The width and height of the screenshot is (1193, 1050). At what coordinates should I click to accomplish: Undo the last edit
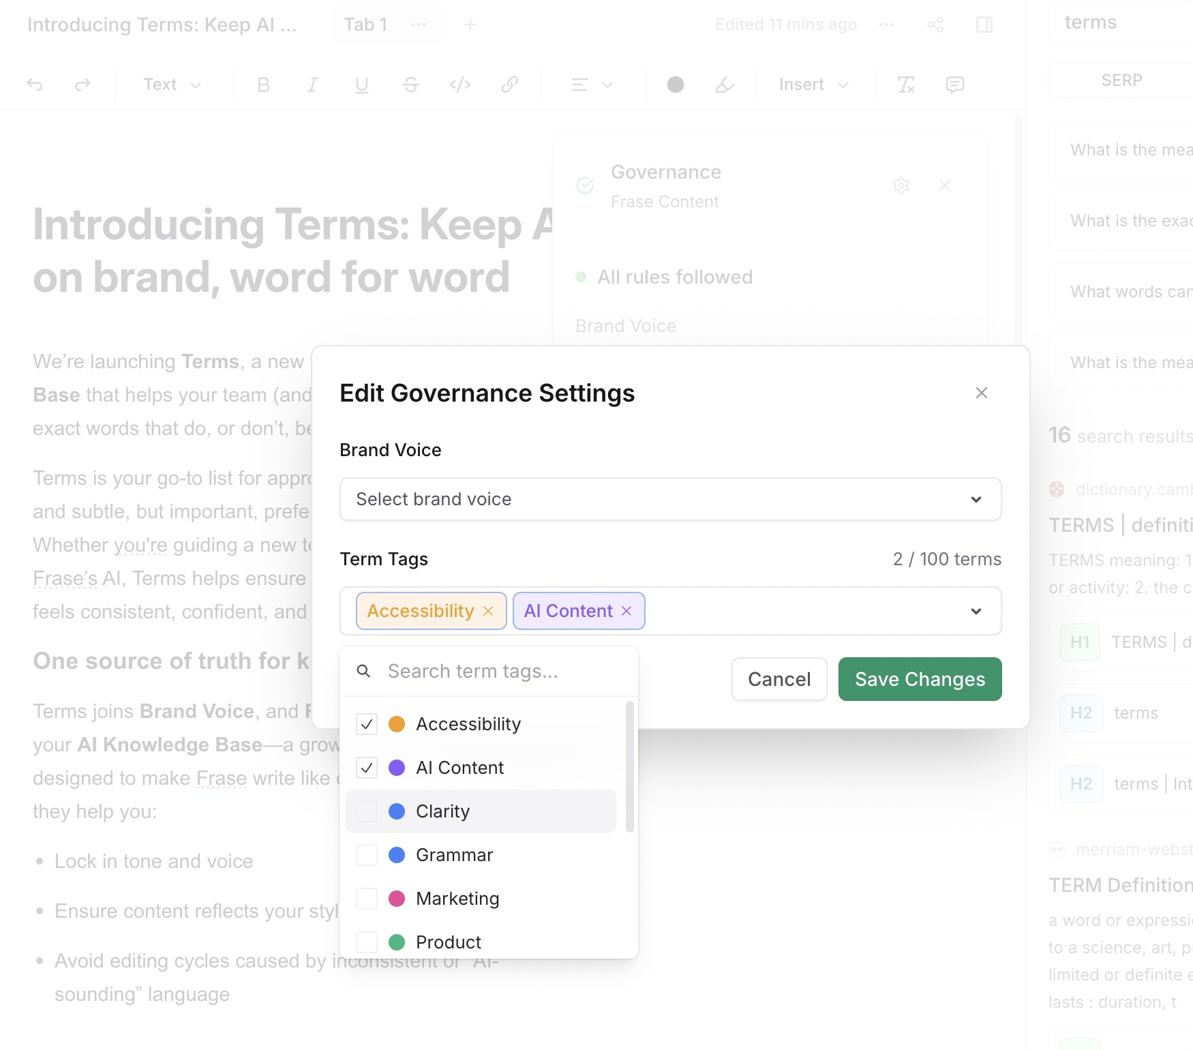[35, 85]
